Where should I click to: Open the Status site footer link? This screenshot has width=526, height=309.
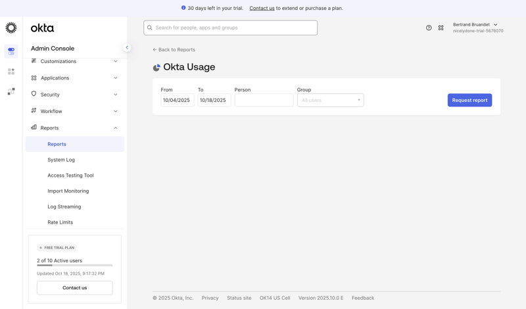point(239,298)
